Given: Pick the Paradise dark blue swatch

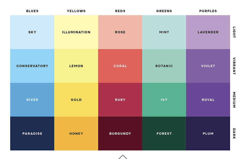Looking at the screenshot, I should coord(32,133).
